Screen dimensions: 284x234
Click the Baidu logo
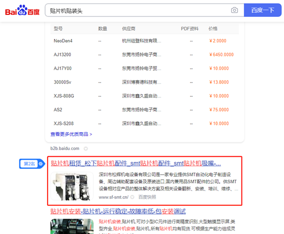[x=22, y=10]
